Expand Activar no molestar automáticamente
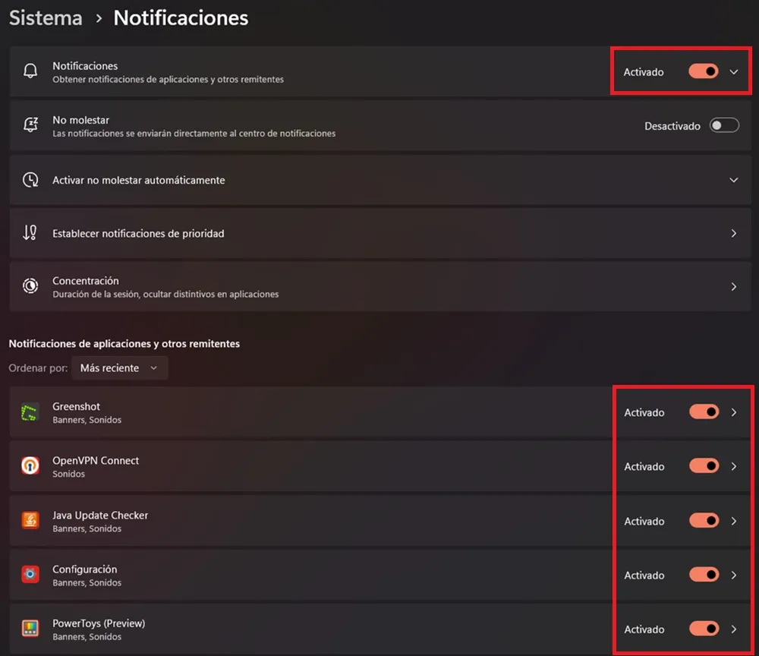 point(734,180)
